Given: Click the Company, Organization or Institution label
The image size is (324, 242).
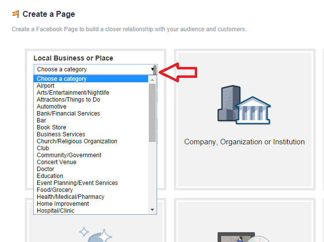Looking at the screenshot, I should (244, 142).
